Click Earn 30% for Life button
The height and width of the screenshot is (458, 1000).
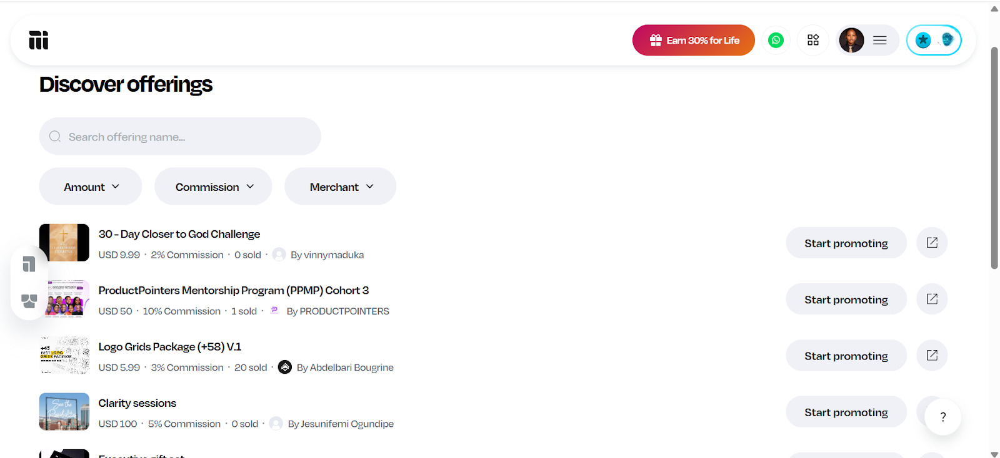pyautogui.click(x=694, y=40)
